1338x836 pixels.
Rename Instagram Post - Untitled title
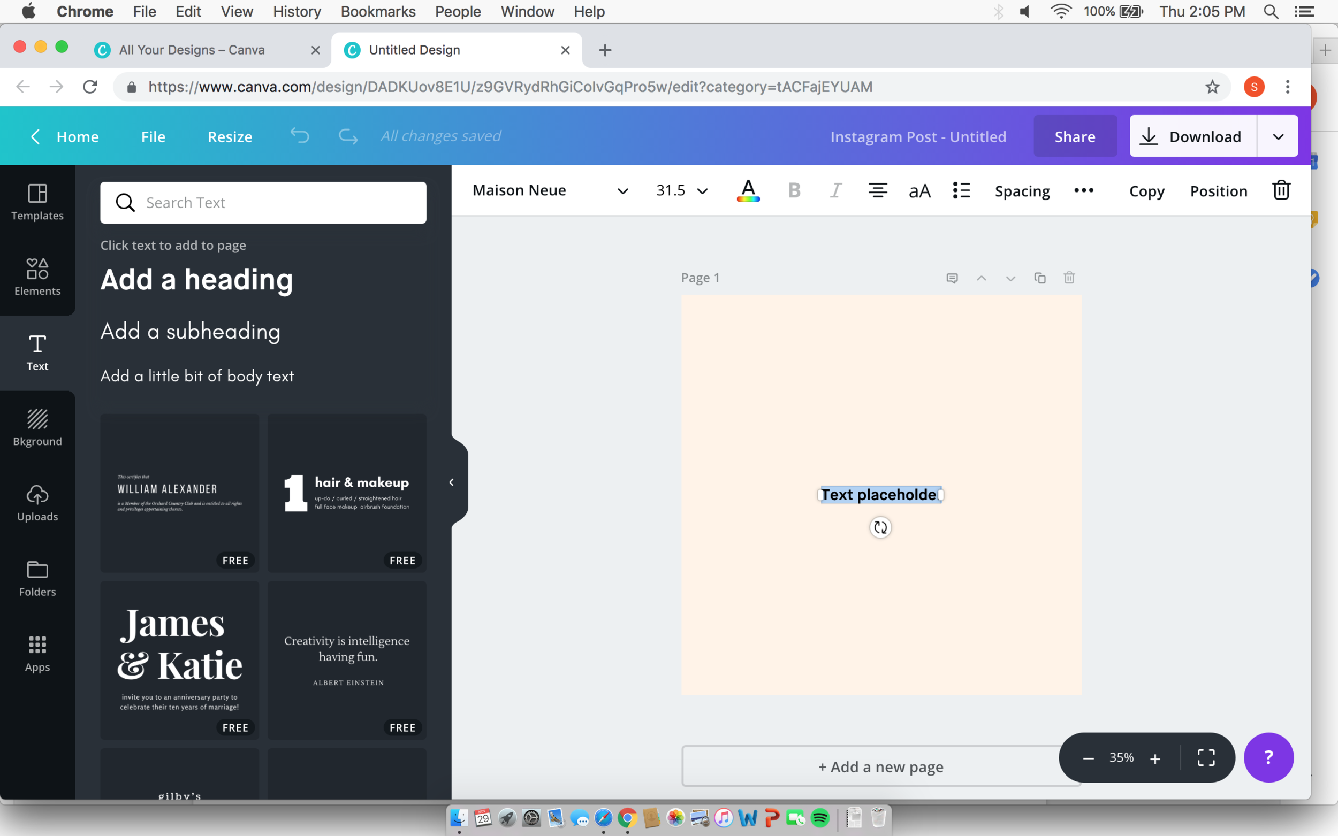pyautogui.click(x=918, y=136)
